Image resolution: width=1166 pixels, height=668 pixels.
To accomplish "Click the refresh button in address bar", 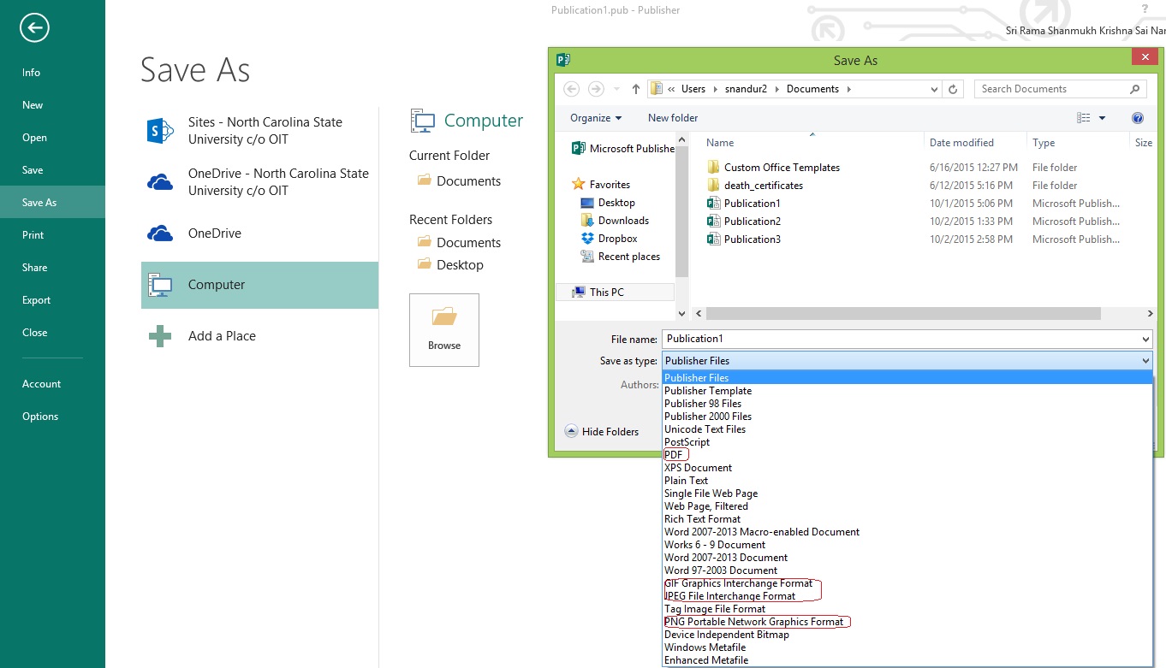I will tap(953, 89).
